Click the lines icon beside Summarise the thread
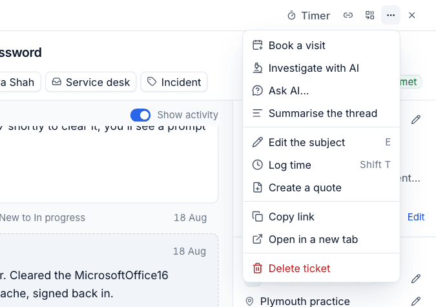Image resolution: width=436 pixels, height=307 pixels. (257, 113)
